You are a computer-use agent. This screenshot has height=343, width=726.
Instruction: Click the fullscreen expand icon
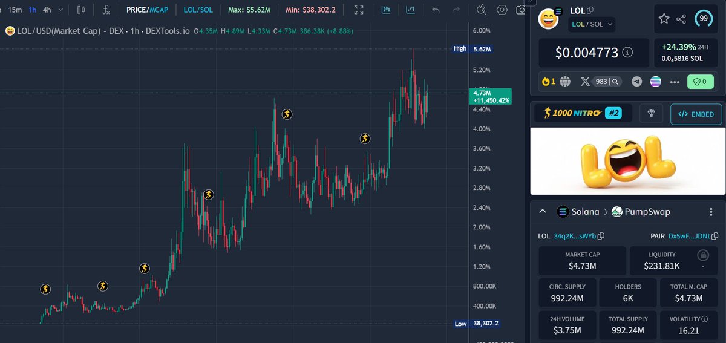(x=359, y=10)
